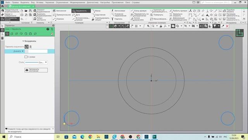
Task: Open the zoom options dropdown arrow
Action: (x=157, y=26)
